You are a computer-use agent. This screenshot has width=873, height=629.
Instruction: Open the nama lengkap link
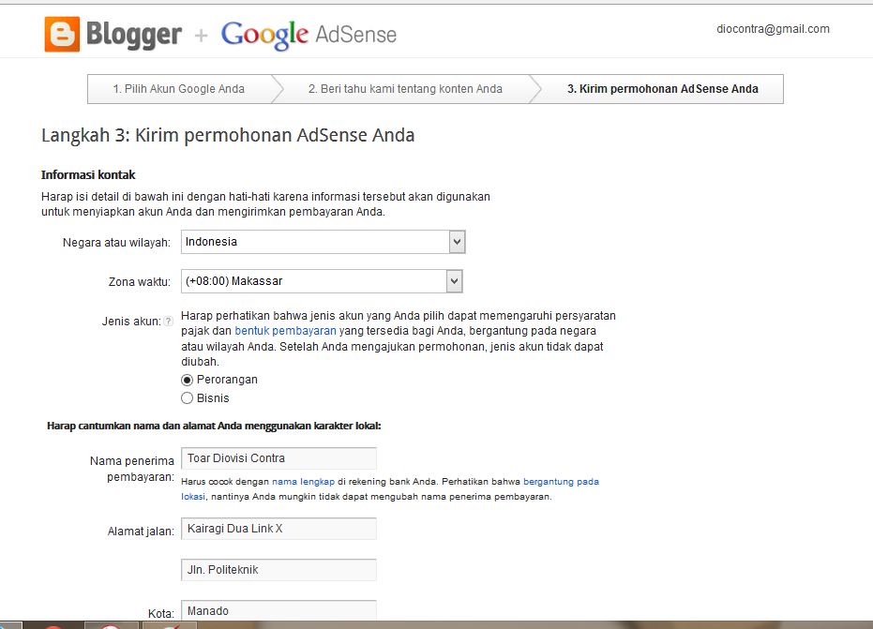pyautogui.click(x=304, y=482)
